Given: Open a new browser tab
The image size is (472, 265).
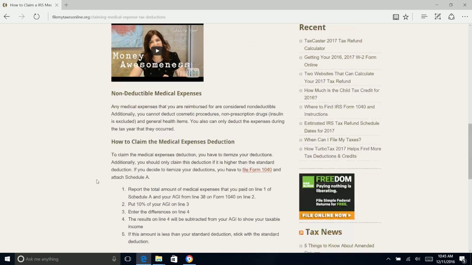Looking at the screenshot, I should 66,5.
